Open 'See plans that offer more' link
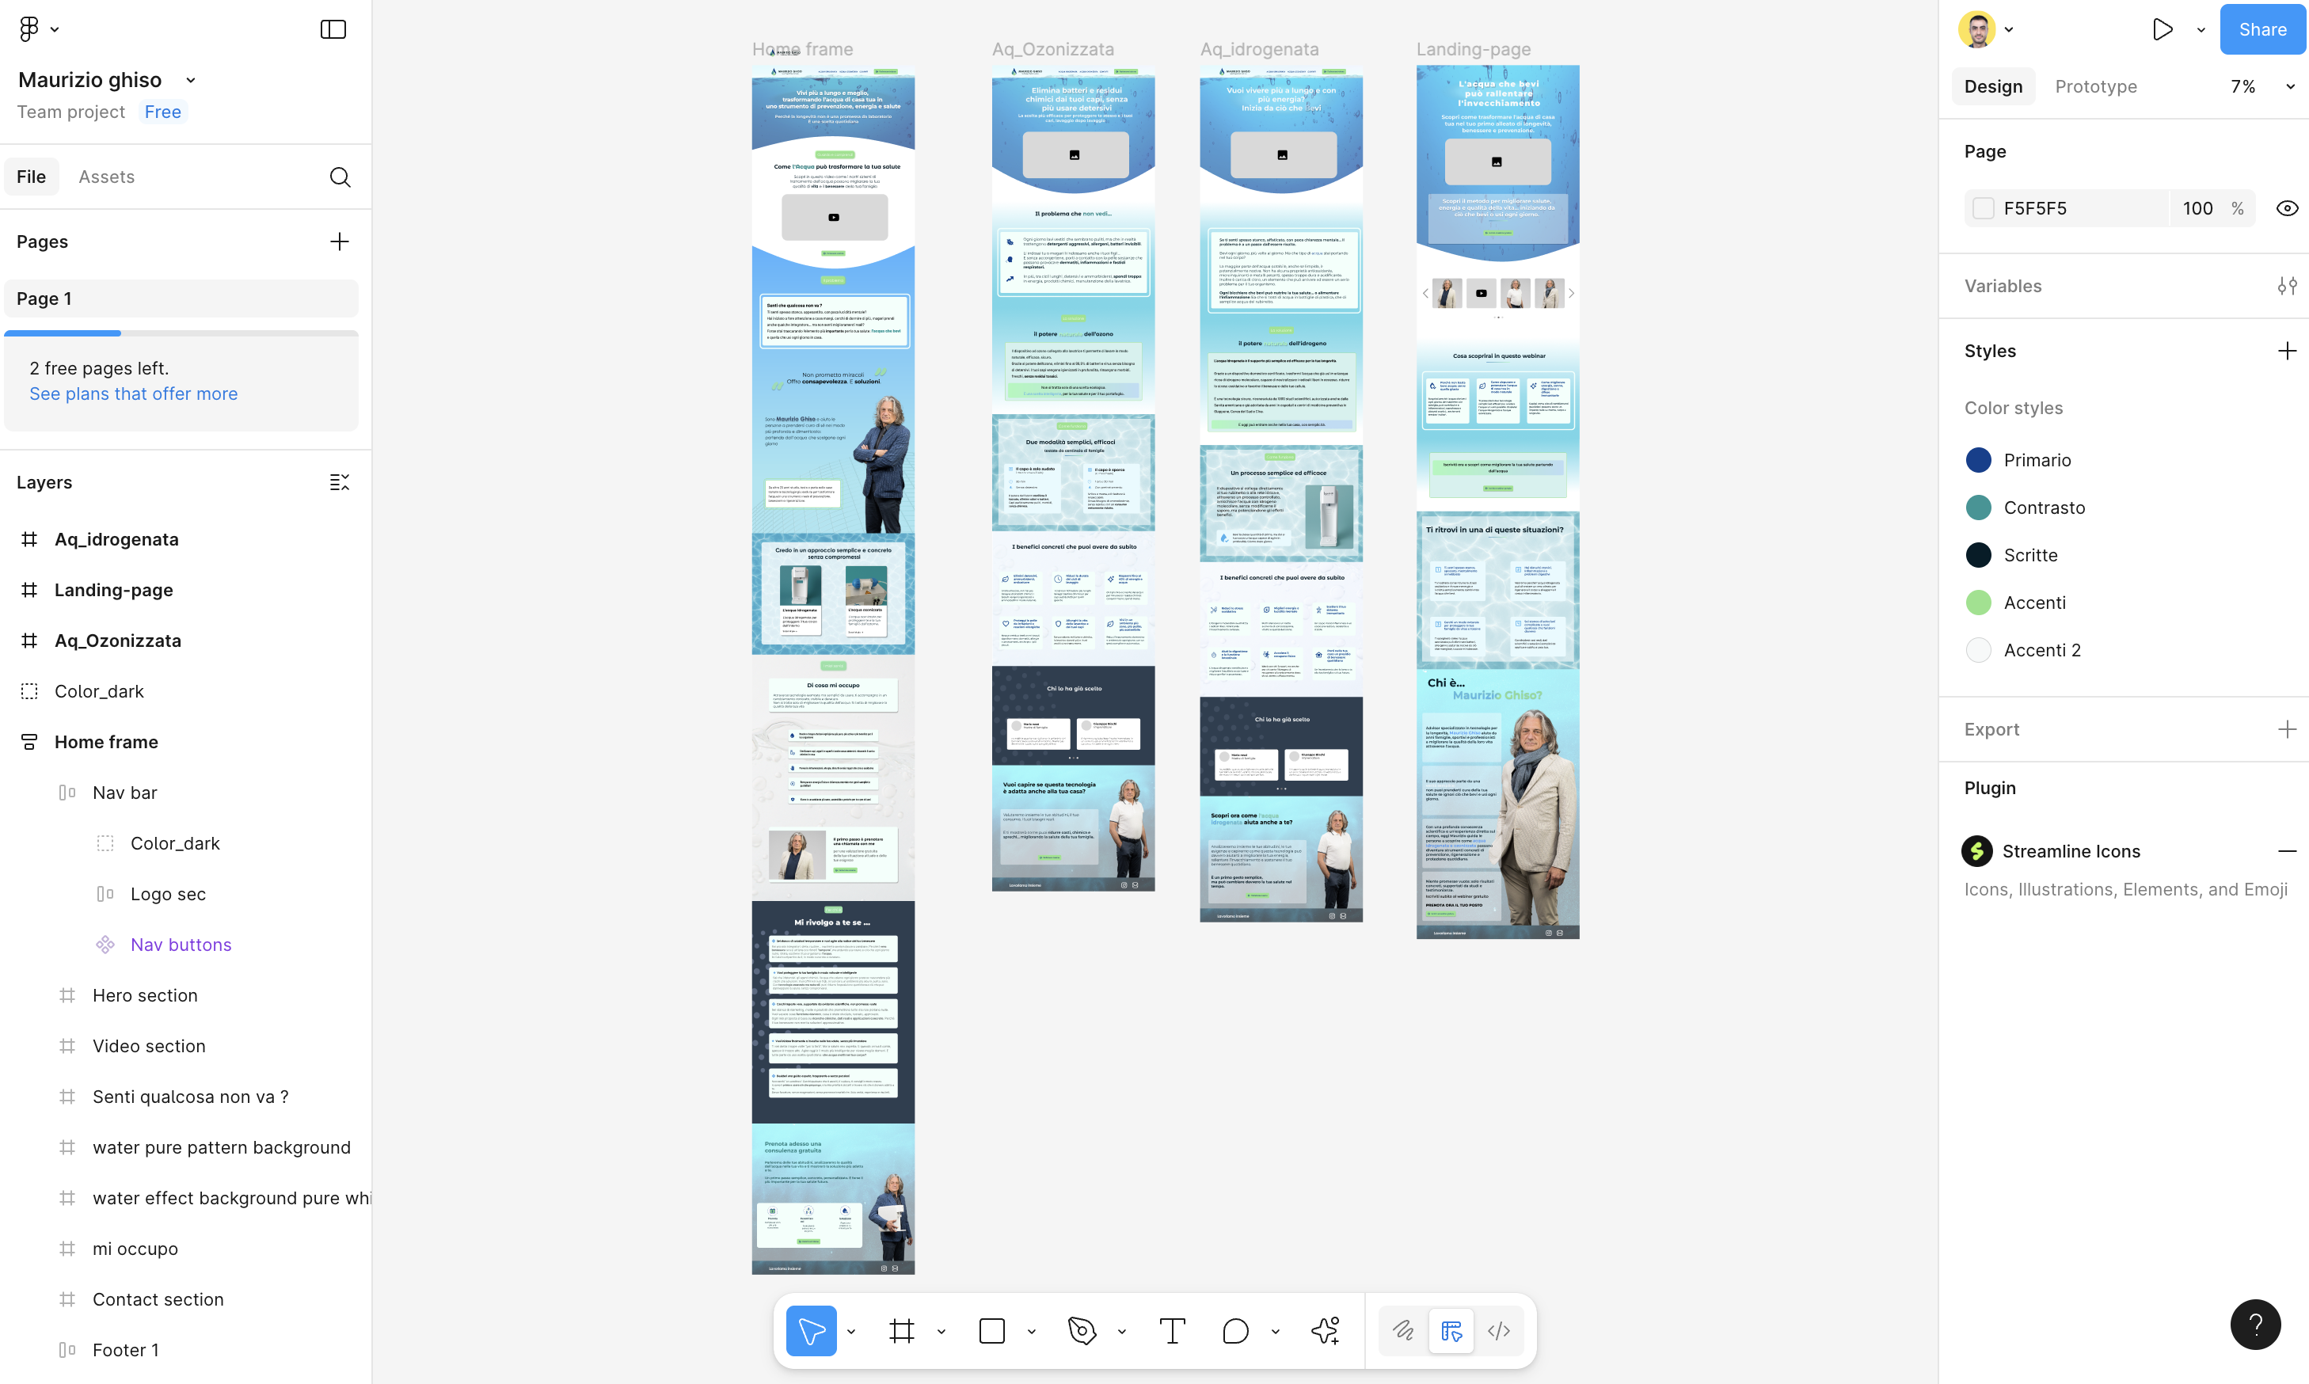 133,394
